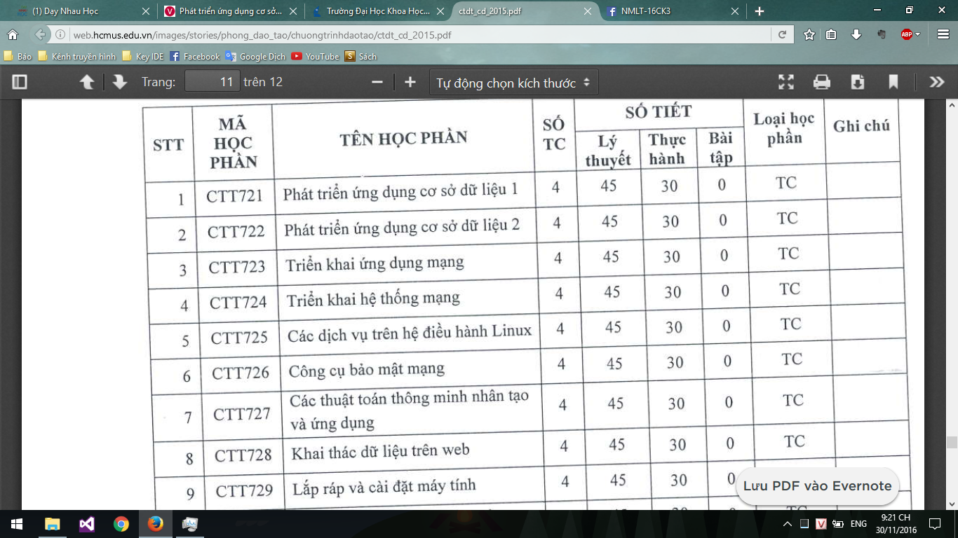Download the PDF file from viewer toolbar
Screen dimensions: 958x538
pyautogui.click(x=858, y=82)
